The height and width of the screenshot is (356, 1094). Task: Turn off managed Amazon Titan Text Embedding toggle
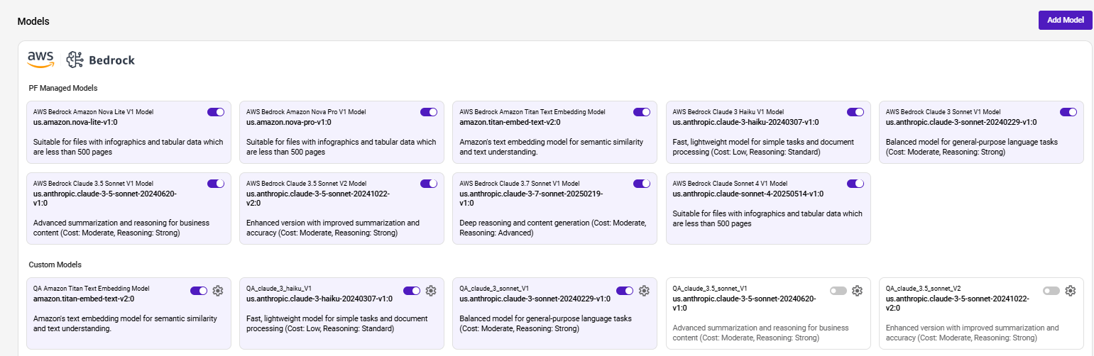coord(642,112)
